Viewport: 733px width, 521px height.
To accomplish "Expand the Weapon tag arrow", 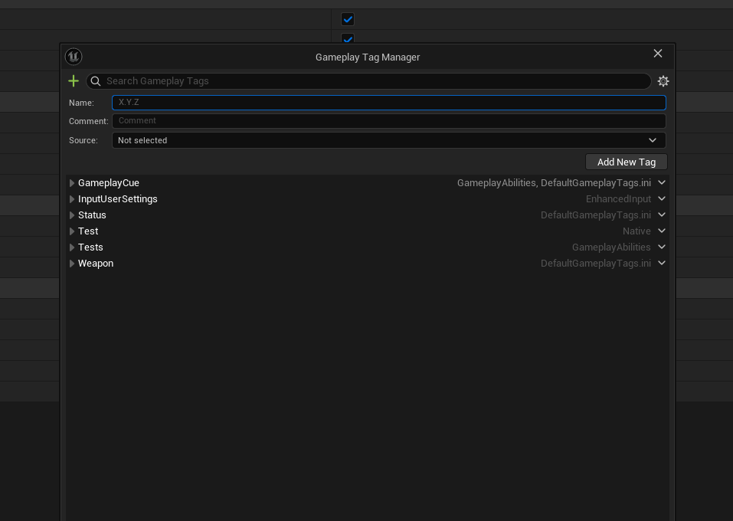I will pyautogui.click(x=71, y=264).
